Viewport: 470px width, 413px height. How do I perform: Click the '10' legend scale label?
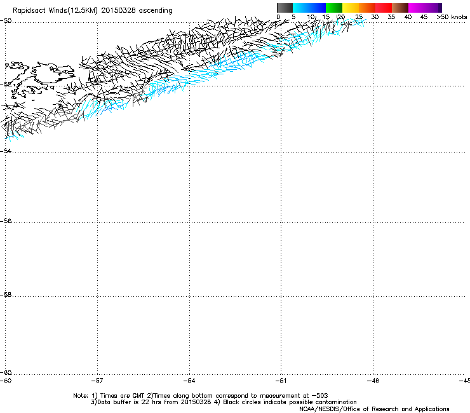311,17
